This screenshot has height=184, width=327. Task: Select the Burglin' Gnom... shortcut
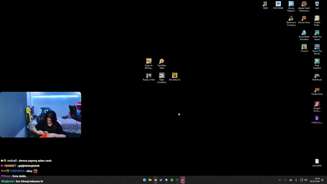[317, 107]
